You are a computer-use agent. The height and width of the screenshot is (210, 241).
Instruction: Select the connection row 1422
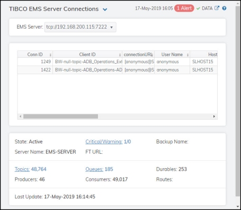pyautogui.click(x=118, y=70)
